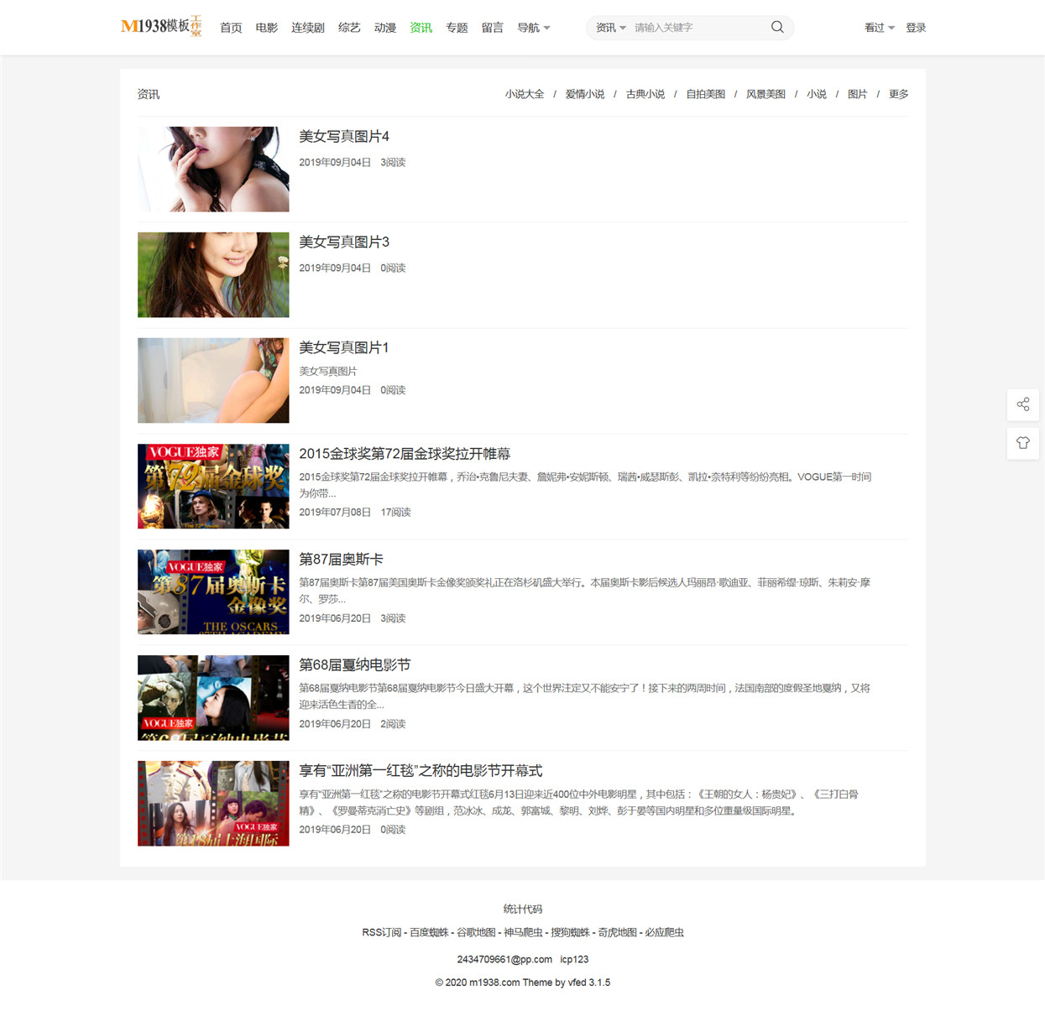This screenshot has height=1011, width=1045.
Task: Click thumbnail of 美女写真图片4
Action: 213,169
